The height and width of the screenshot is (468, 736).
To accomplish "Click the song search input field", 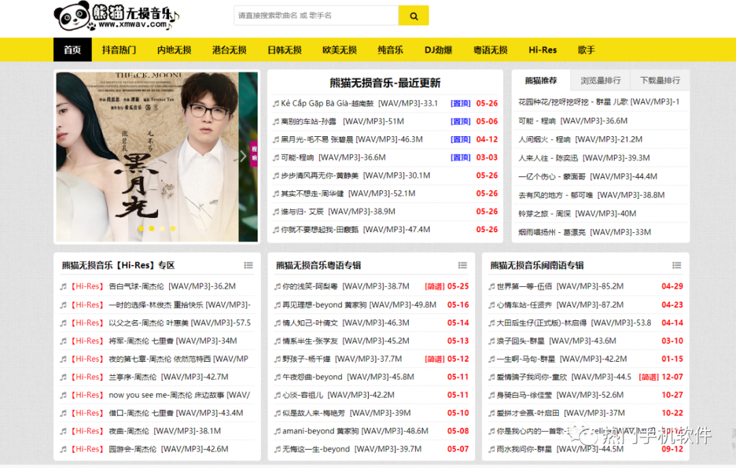I will click(x=316, y=16).
